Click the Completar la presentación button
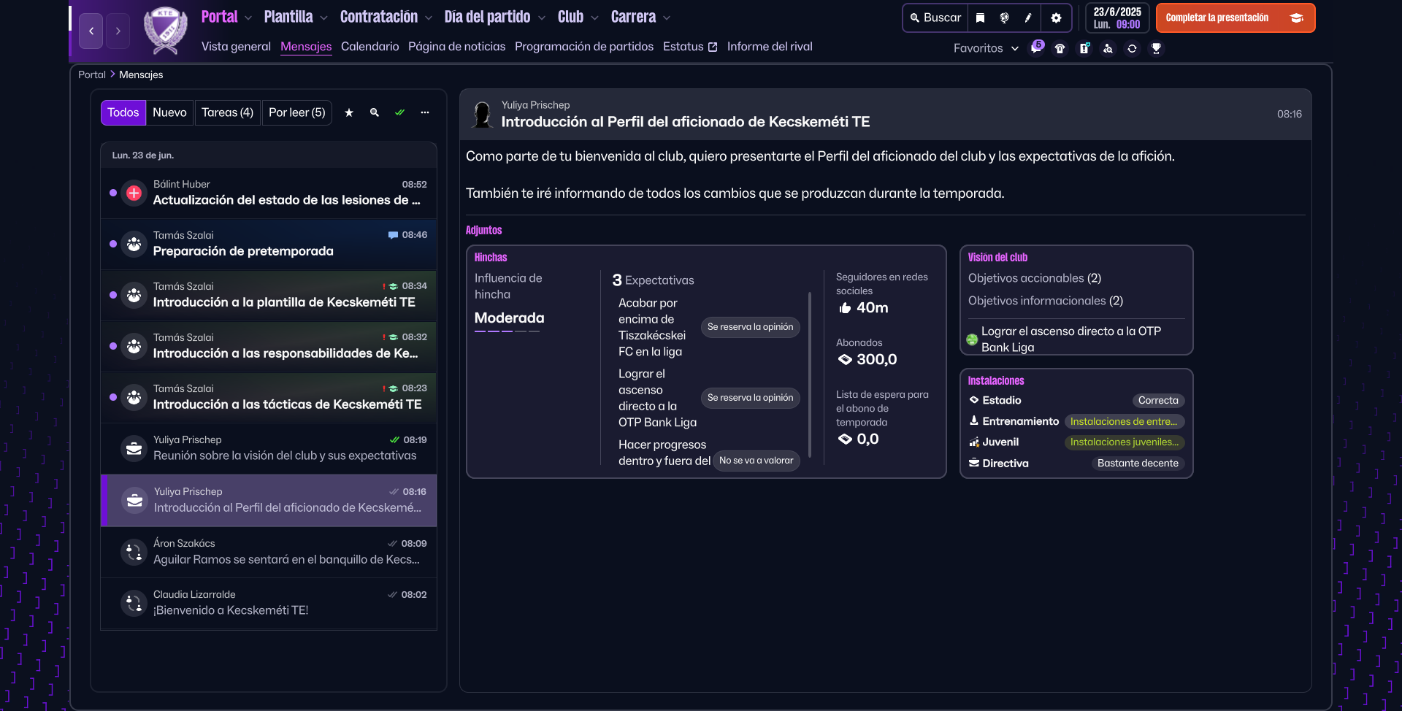Image resolution: width=1402 pixels, height=711 pixels. click(x=1235, y=18)
